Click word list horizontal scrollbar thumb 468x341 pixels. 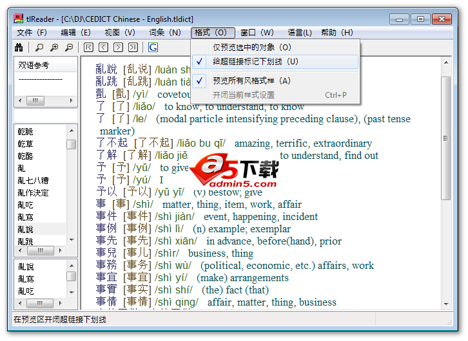[x=41, y=250]
